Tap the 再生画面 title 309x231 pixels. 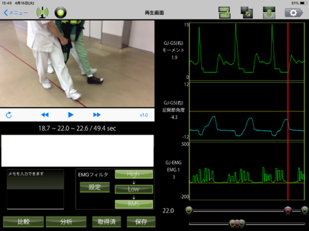pyautogui.click(x=154, y=13)
